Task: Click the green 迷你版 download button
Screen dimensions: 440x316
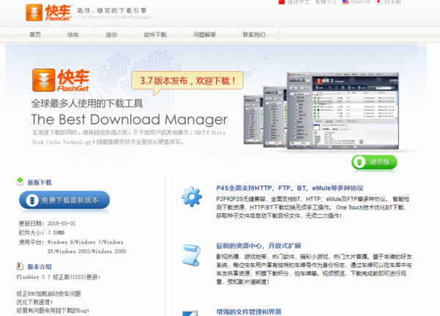Action: tap(374, 162)
